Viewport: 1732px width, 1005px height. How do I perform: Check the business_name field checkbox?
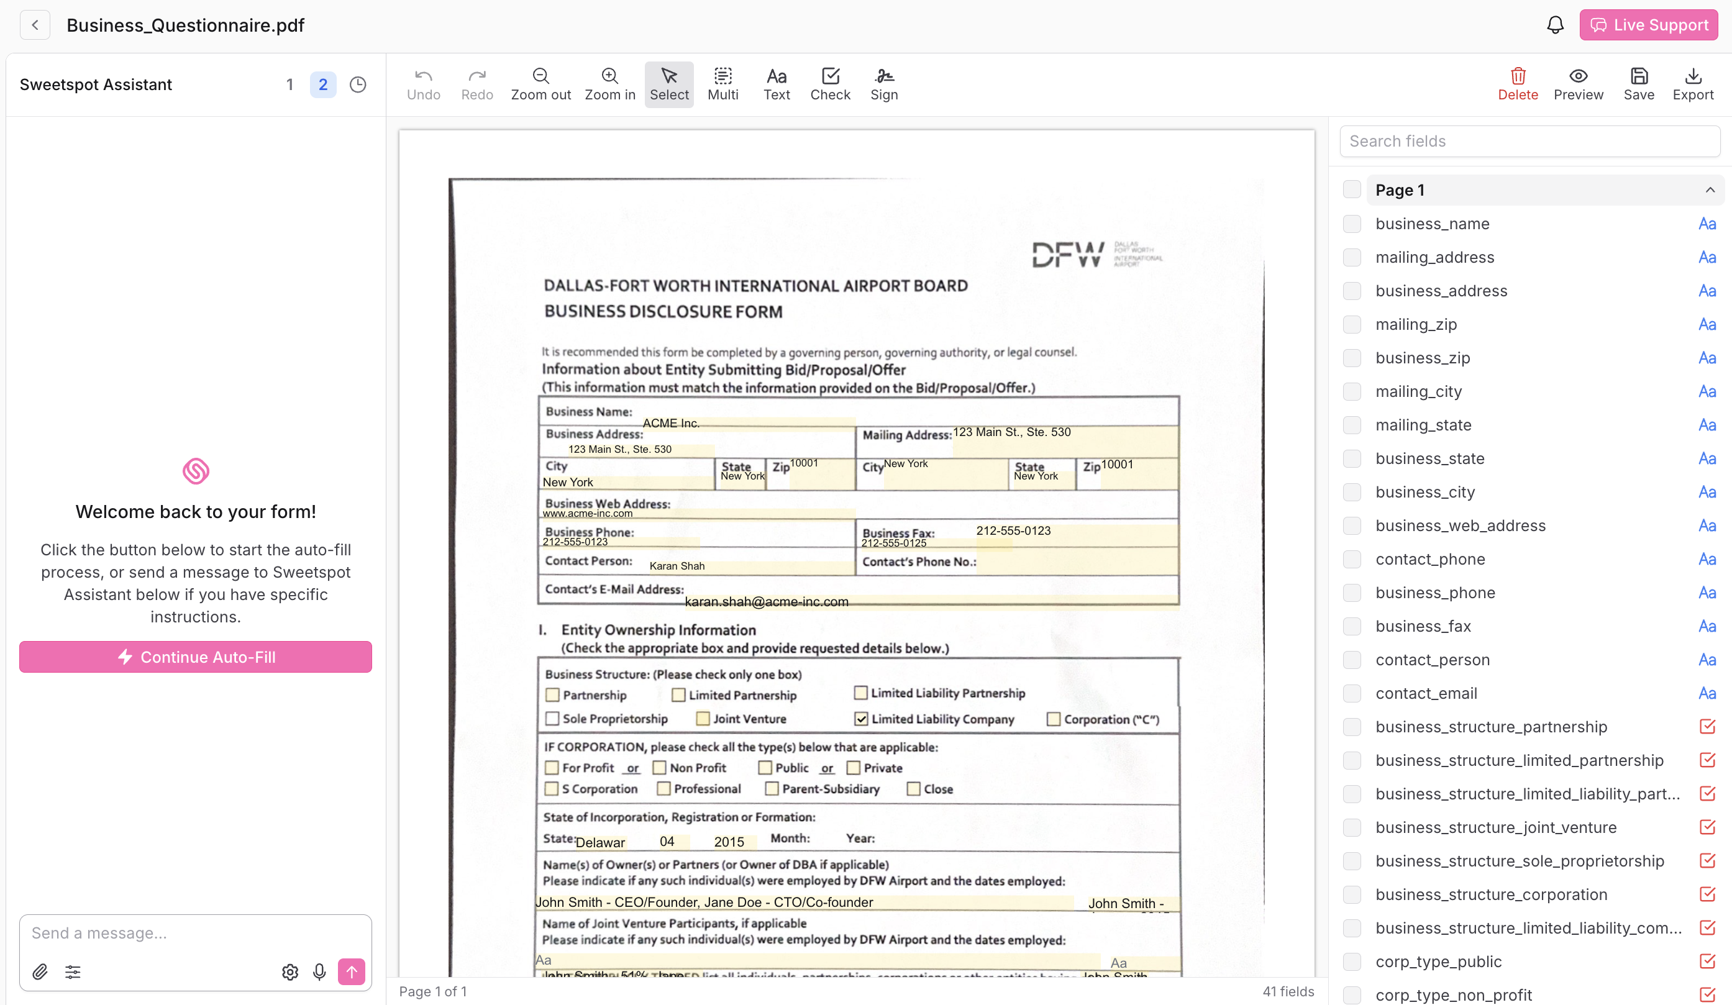1352,224
